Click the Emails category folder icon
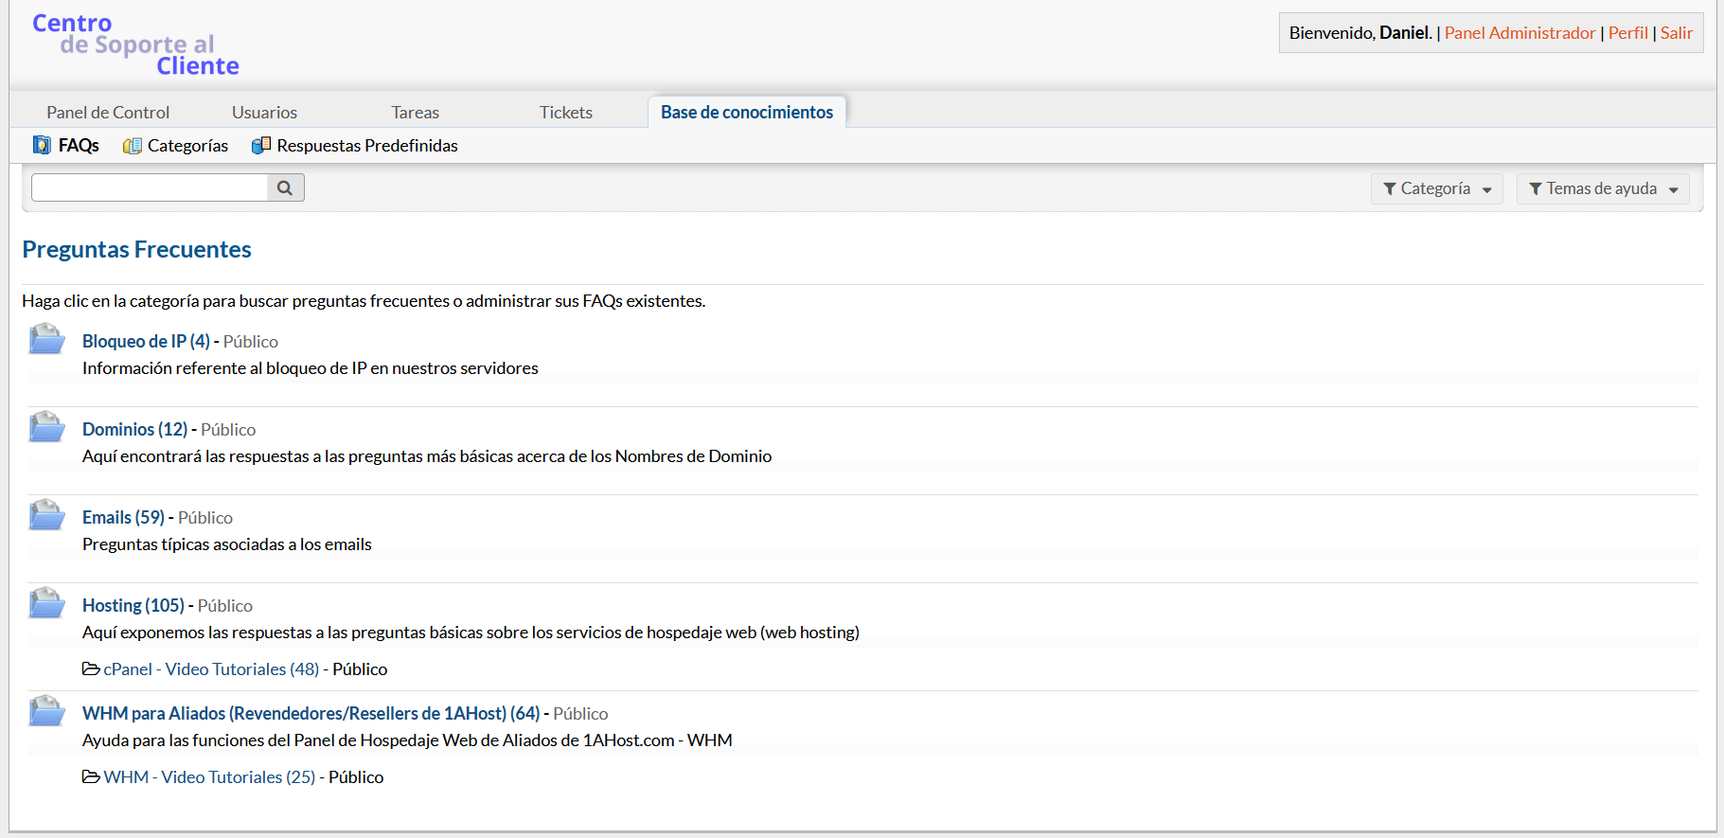 pyautogui.click(x=46, y=515)
